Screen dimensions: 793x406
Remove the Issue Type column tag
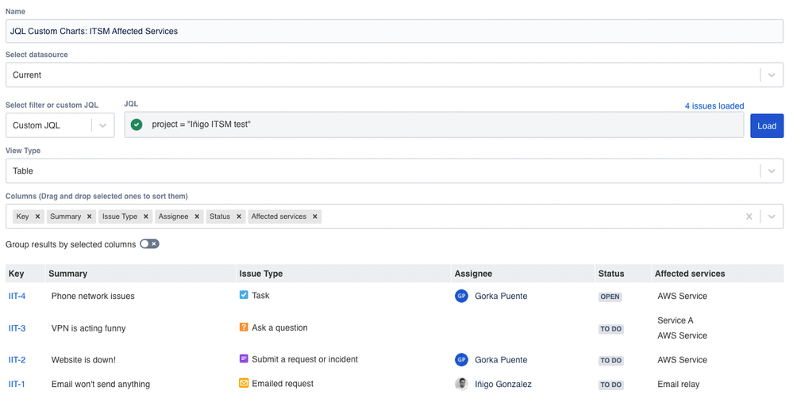coord(145,216)
